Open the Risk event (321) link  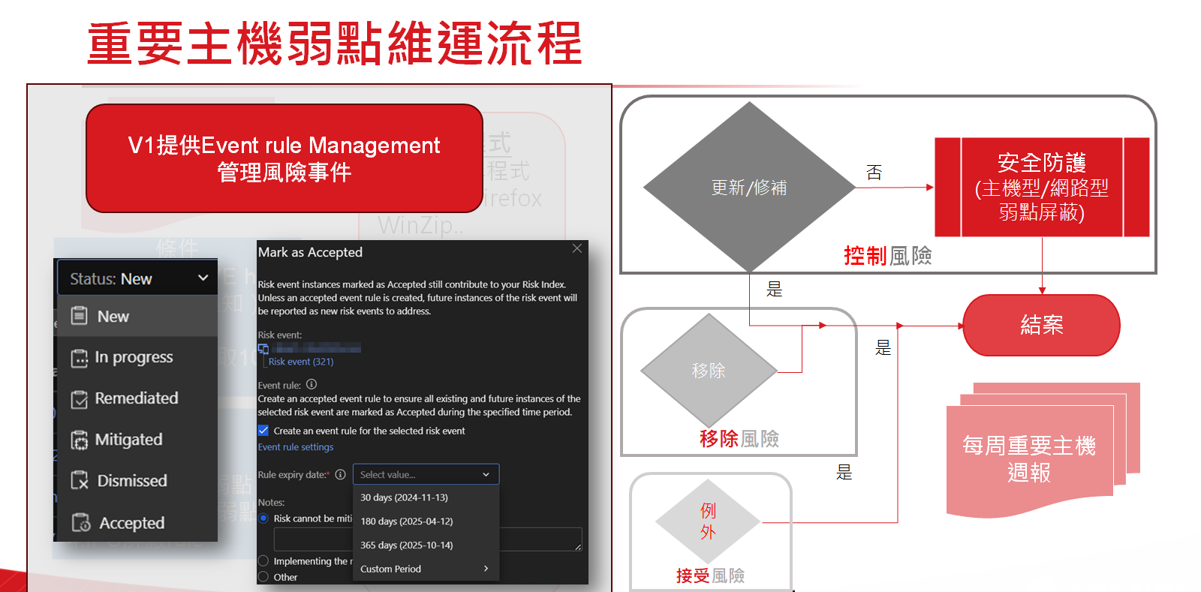coord(301,362)
